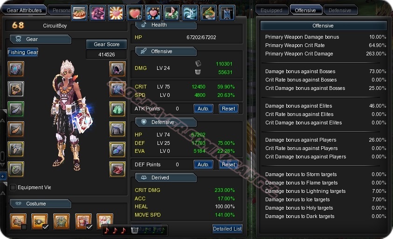Enable the unchecked first costume slot checkbox

tap(24, 227)
